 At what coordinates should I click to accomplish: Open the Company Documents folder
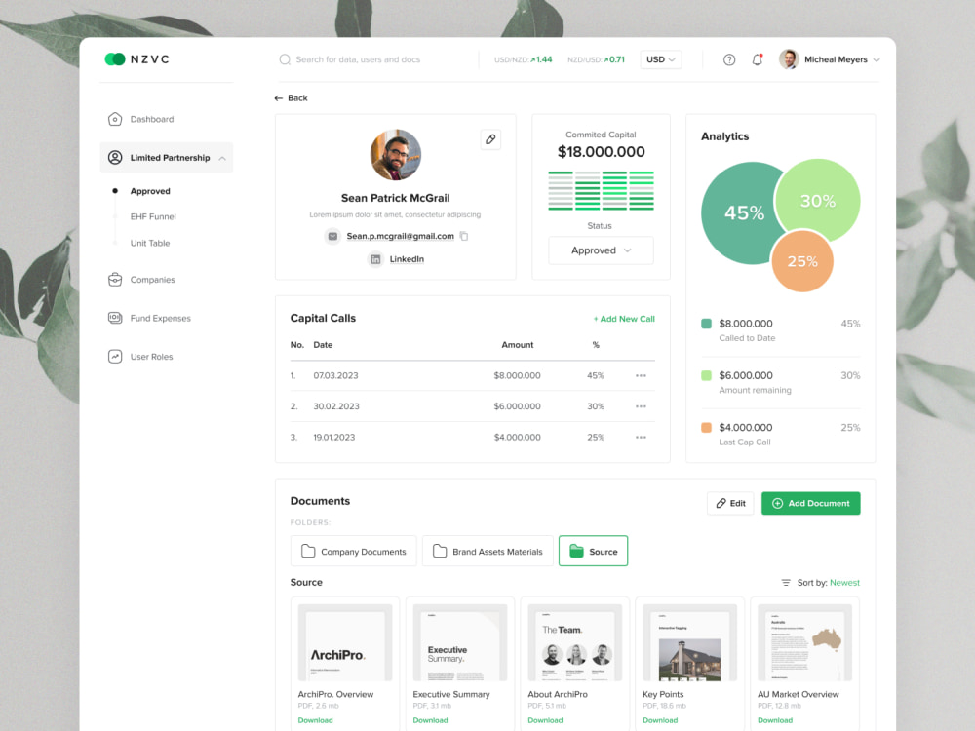pos(353,551)
